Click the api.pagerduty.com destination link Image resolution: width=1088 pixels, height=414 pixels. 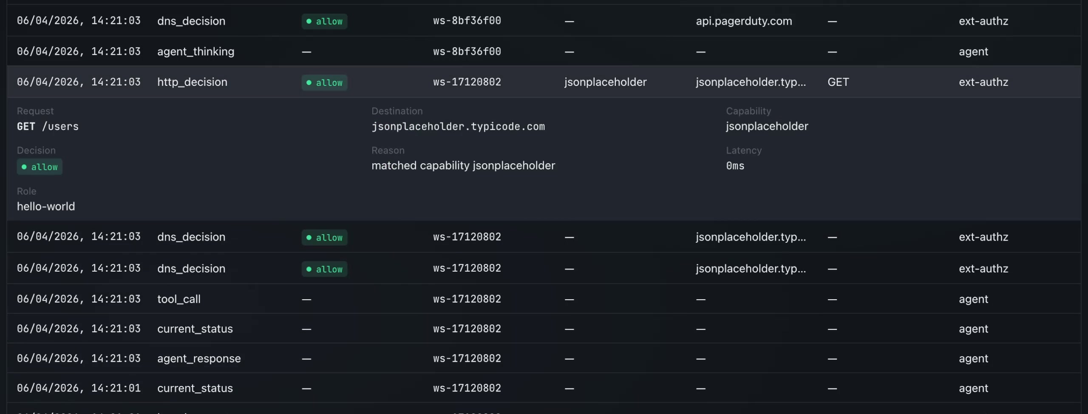coord(743,21)
